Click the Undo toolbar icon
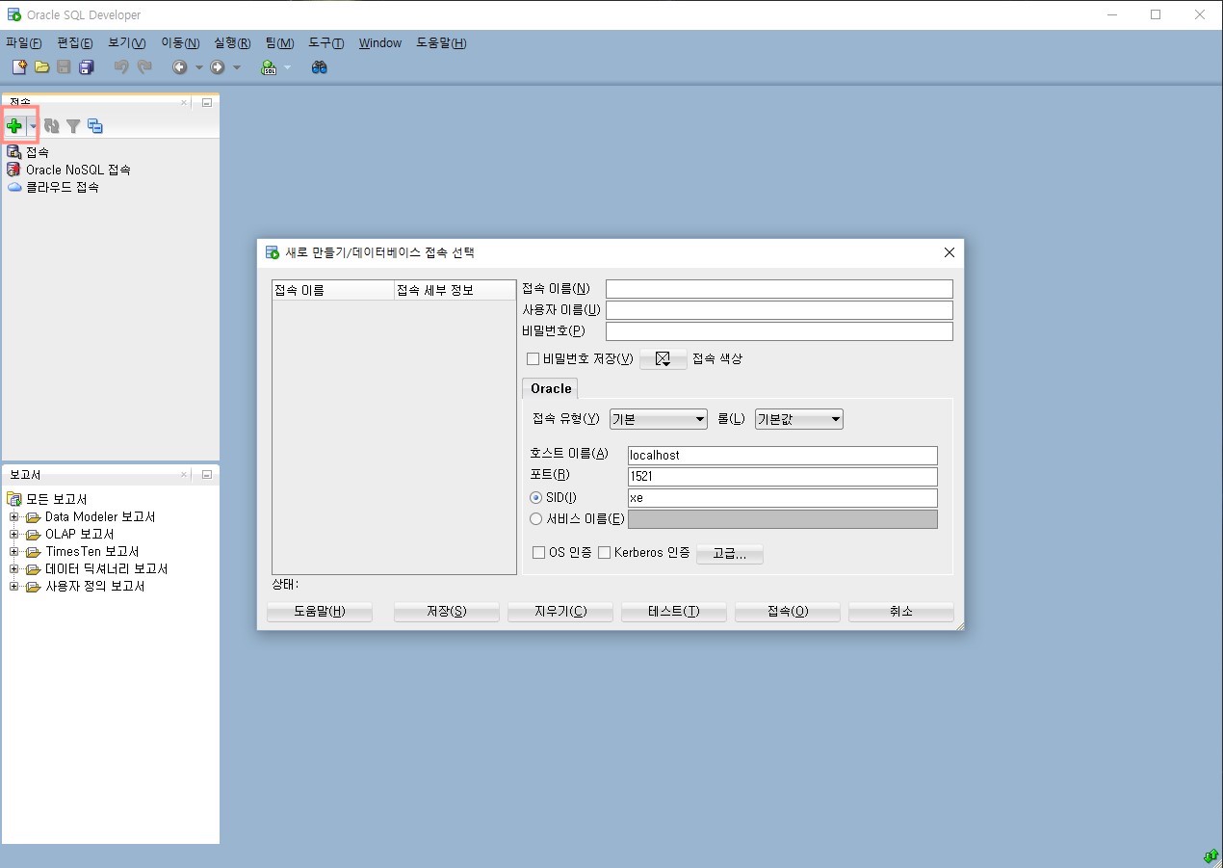Viewport: 1223px width, 868px height. click(121, 67)
